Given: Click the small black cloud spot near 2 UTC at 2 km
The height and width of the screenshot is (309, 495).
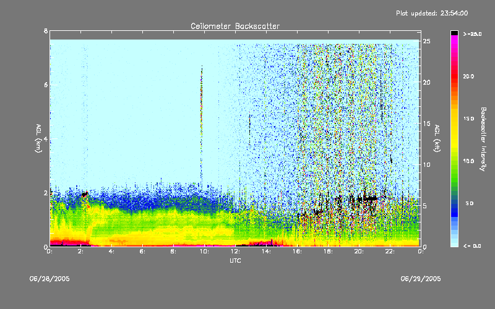Looking at the screenshot, I should [x=84, y=195].
